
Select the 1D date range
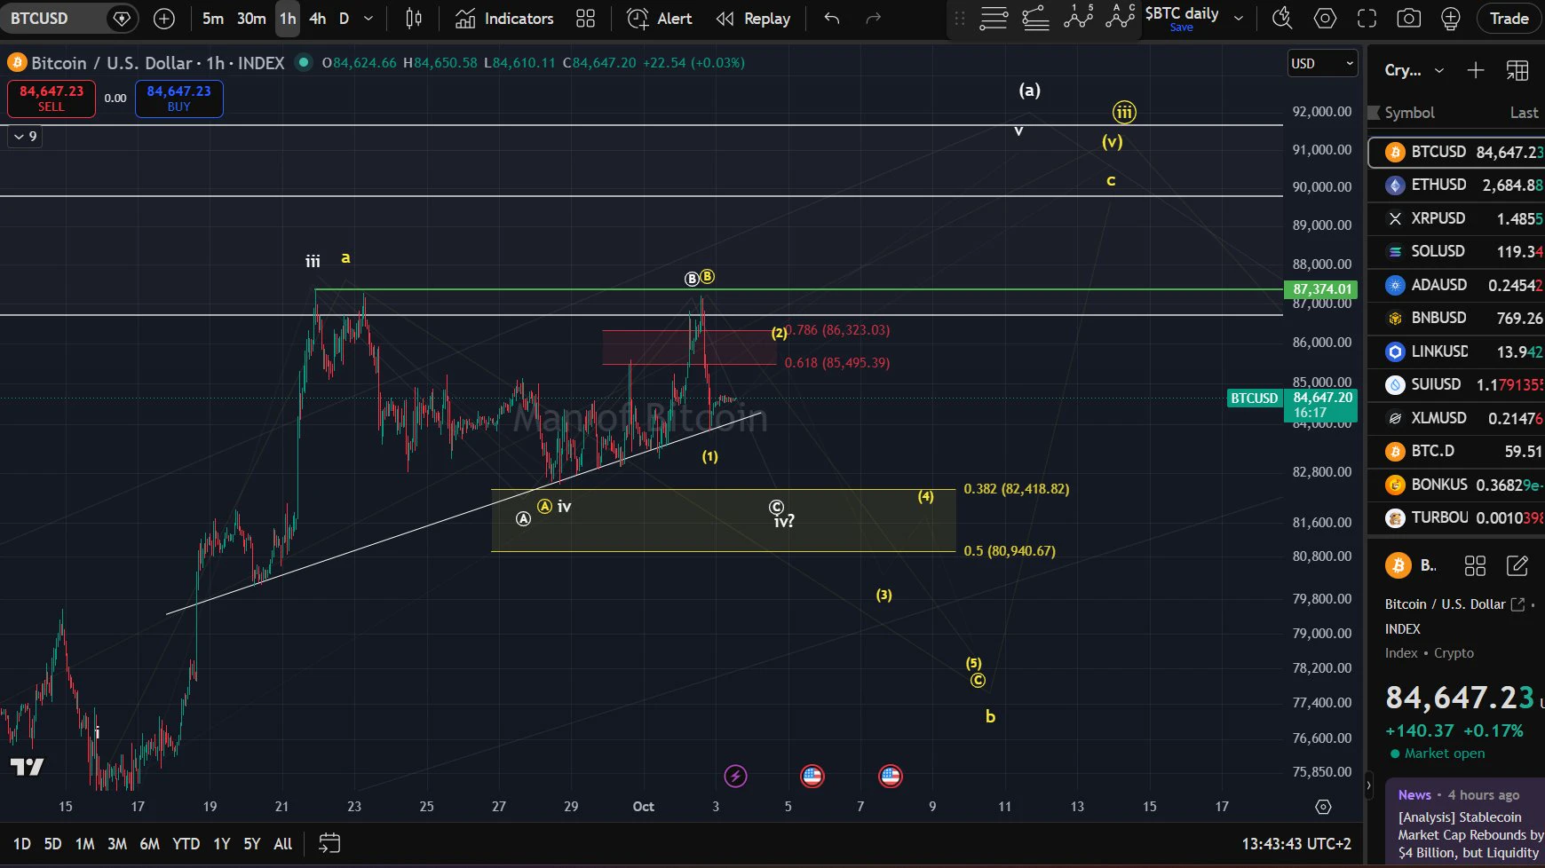click(x=22, y=844)
